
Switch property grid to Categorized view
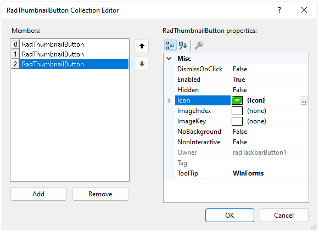point(170,46)
